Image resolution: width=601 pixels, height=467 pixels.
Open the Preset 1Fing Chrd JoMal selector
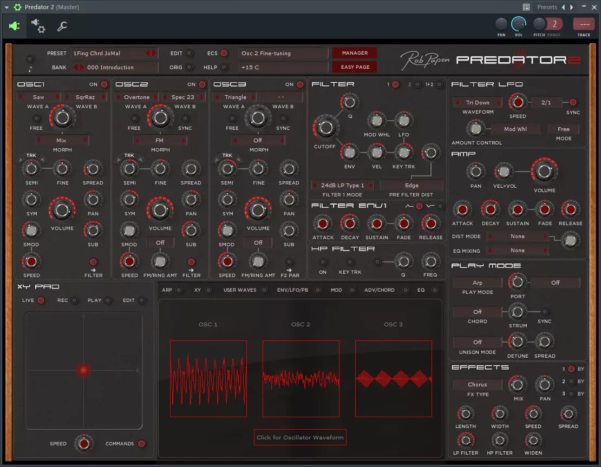pyautogui.click(x=114, y=53)
